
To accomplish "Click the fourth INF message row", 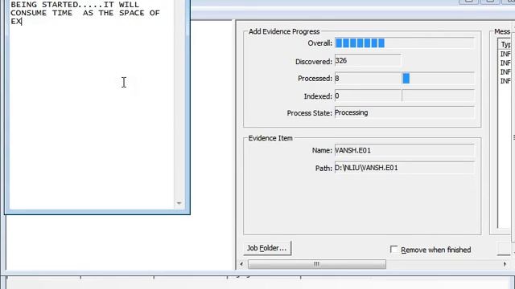I will [x=505, y=80].
